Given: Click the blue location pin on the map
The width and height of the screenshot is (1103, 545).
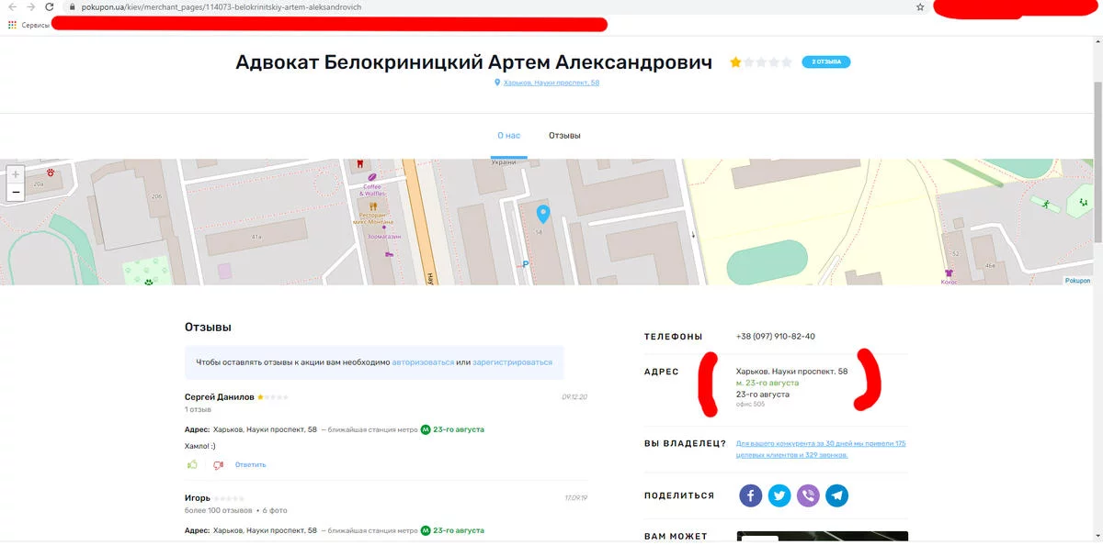Looking at the screenshot, I should [543, 215].
